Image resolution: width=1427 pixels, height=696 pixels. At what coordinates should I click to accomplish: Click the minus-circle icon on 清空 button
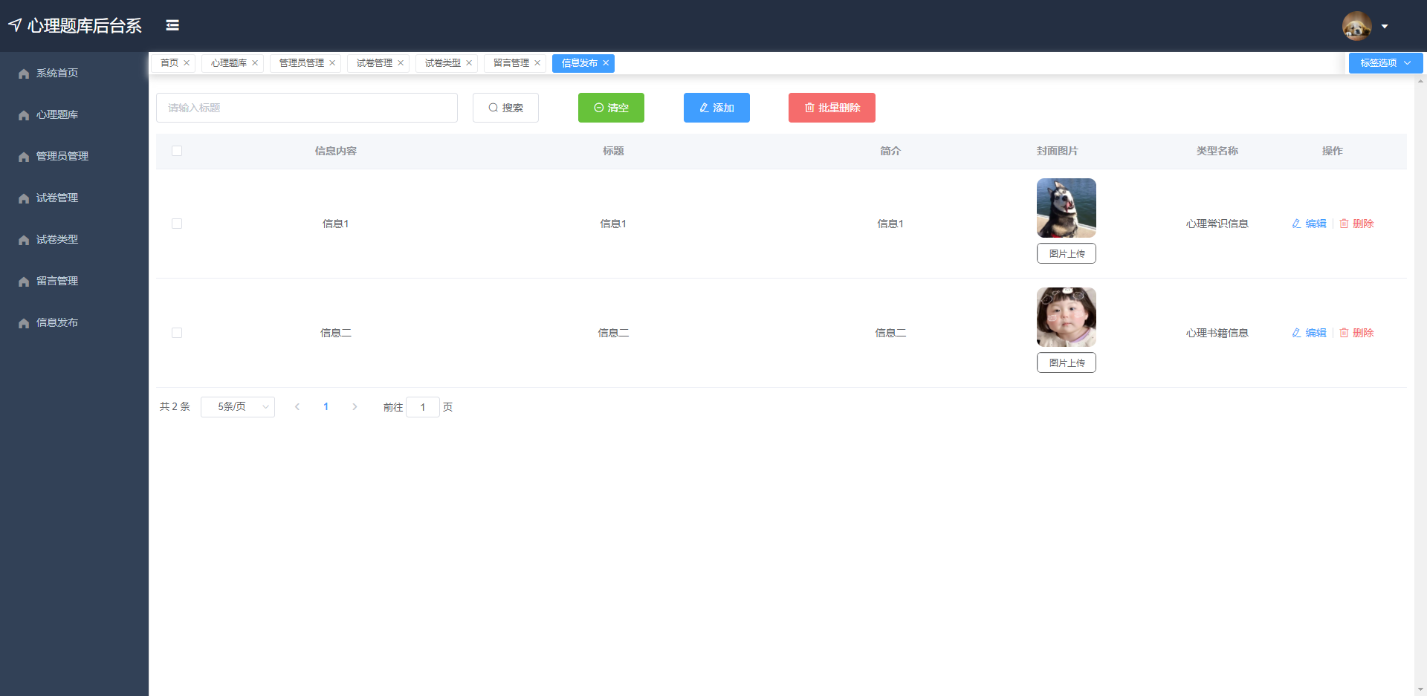(x=600, y=108)
